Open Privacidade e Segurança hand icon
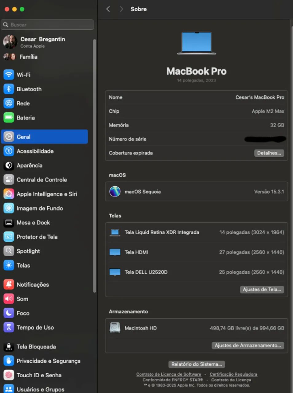Image resolution: width=293 pixels, height=393 pixels. point(9,361)
